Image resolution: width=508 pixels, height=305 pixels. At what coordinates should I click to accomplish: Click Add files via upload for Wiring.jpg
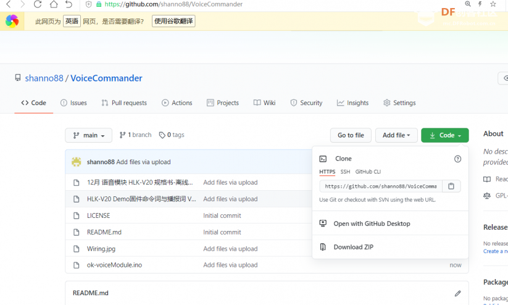coord(230,249)
